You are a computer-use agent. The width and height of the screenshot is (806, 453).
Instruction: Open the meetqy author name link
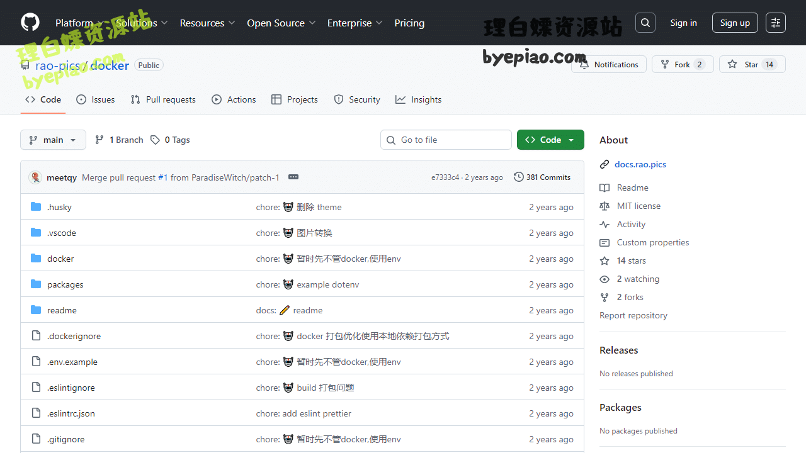62,177
